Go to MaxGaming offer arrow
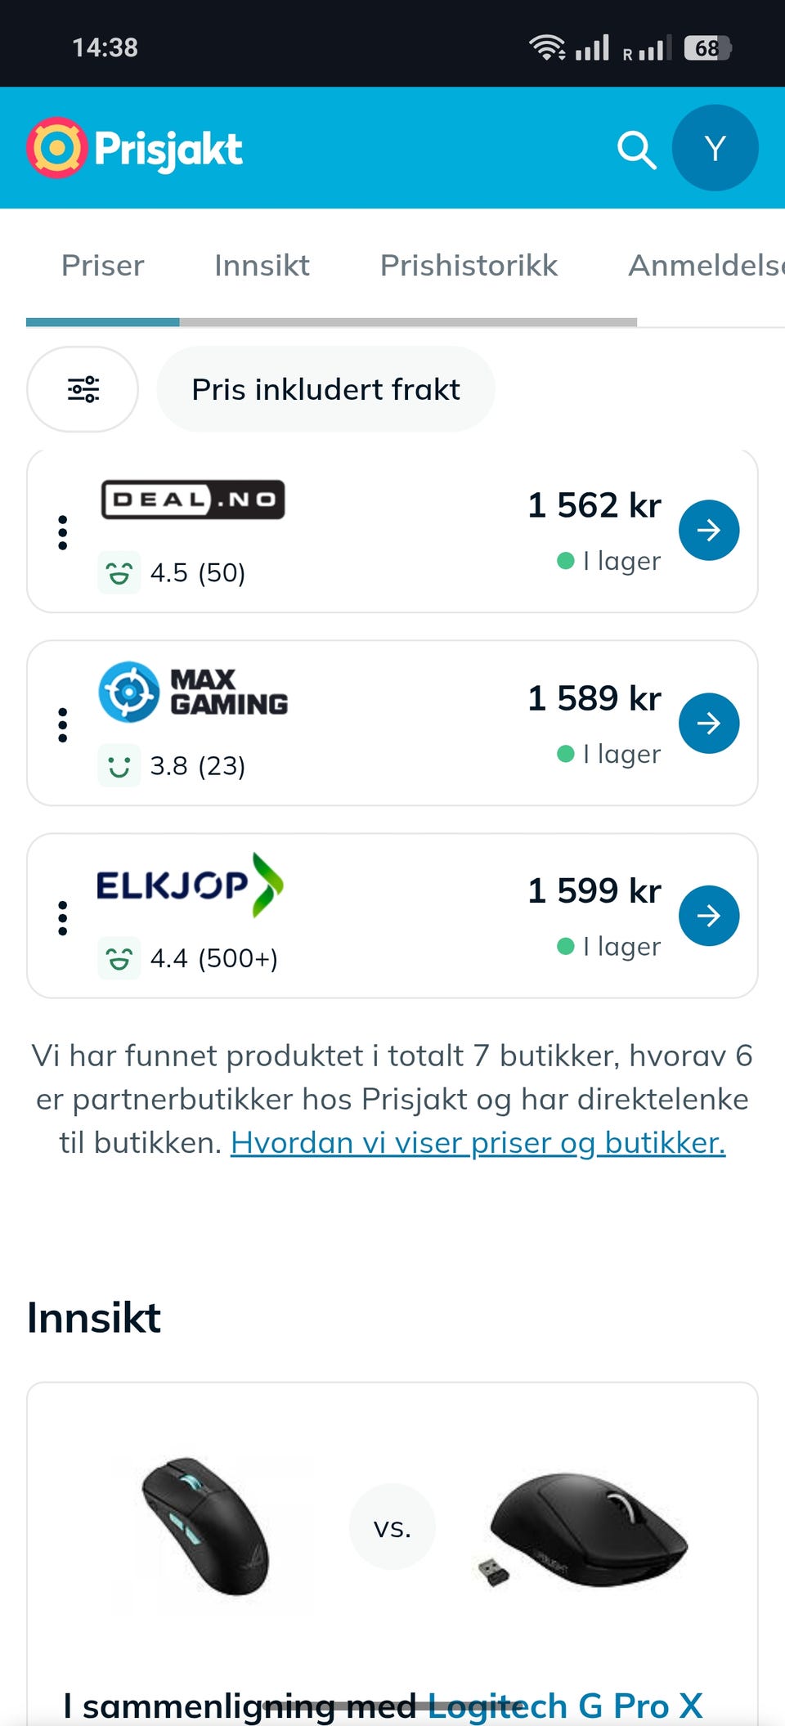 709,724
